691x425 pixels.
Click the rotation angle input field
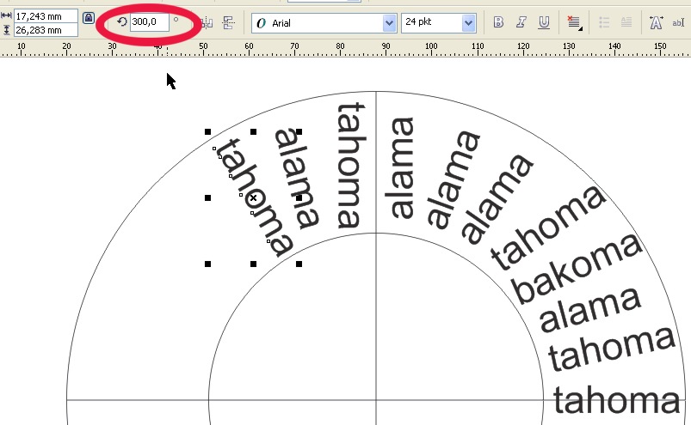148,21
